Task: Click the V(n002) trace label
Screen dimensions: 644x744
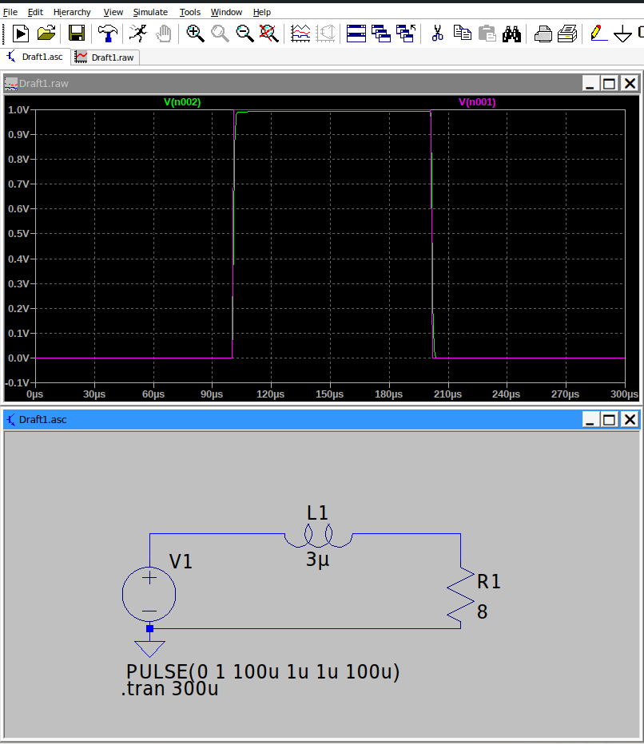Action: pyautogui.click(x=182, y=102)
